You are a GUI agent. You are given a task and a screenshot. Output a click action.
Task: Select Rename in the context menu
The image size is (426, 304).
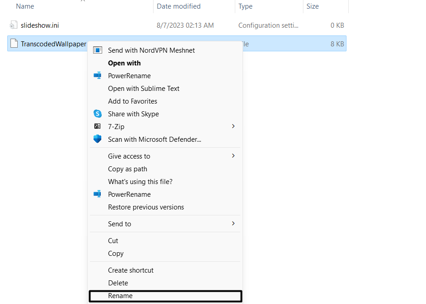coord(120,296)
